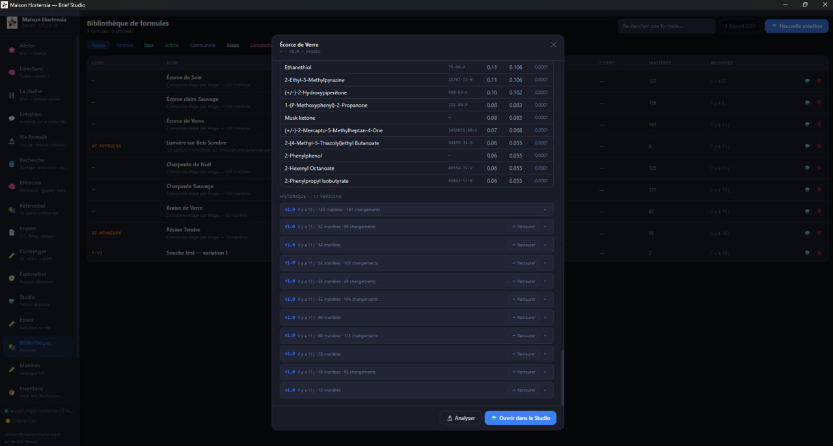
Task: Click green open icon for Lumière sur Bois Sombre
Action: pos(808,146)
